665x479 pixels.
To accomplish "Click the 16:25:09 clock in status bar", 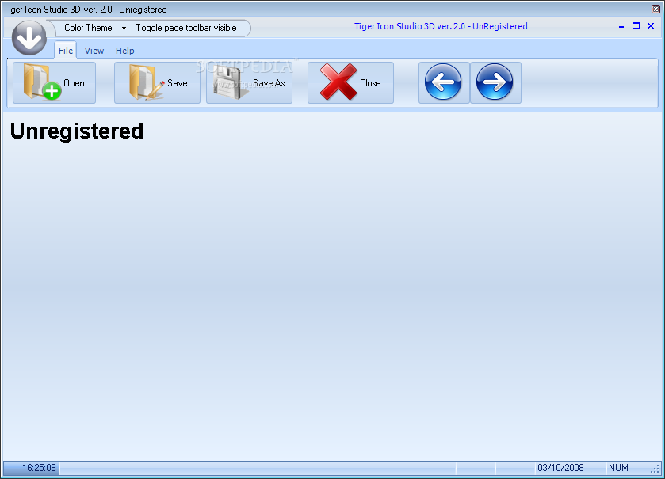I will [x=39, y=468].
